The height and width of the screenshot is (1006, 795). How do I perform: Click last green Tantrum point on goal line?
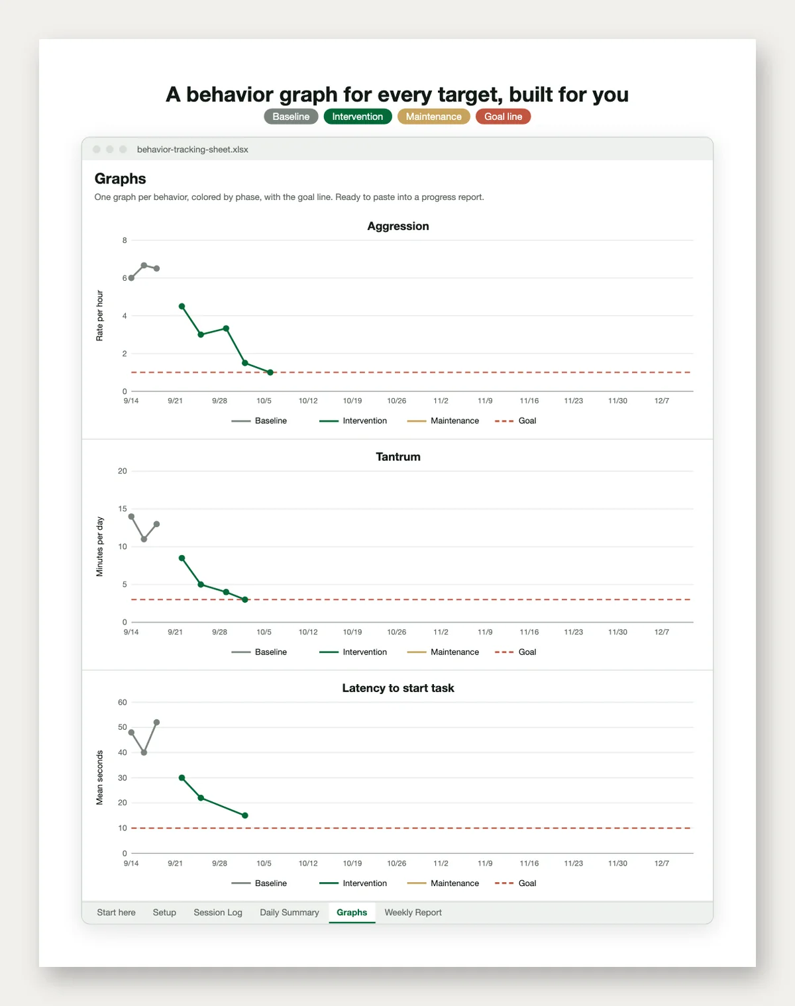click(x=245, y=599)
